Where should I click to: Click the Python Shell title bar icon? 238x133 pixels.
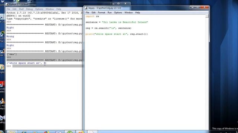click(x=7, y=4)
